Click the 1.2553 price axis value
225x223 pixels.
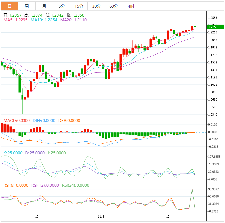click(213, 18)
